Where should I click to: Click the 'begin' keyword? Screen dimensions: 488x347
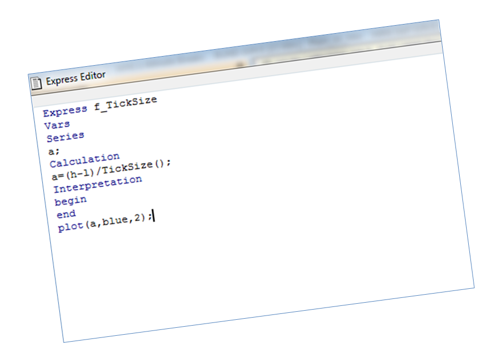click(70, 201)
